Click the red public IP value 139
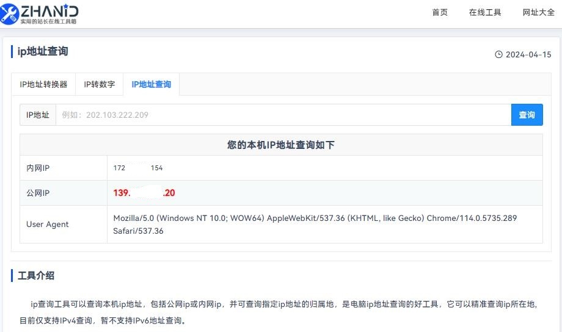The width and height of the screenshot is (562, 332). 144,193
